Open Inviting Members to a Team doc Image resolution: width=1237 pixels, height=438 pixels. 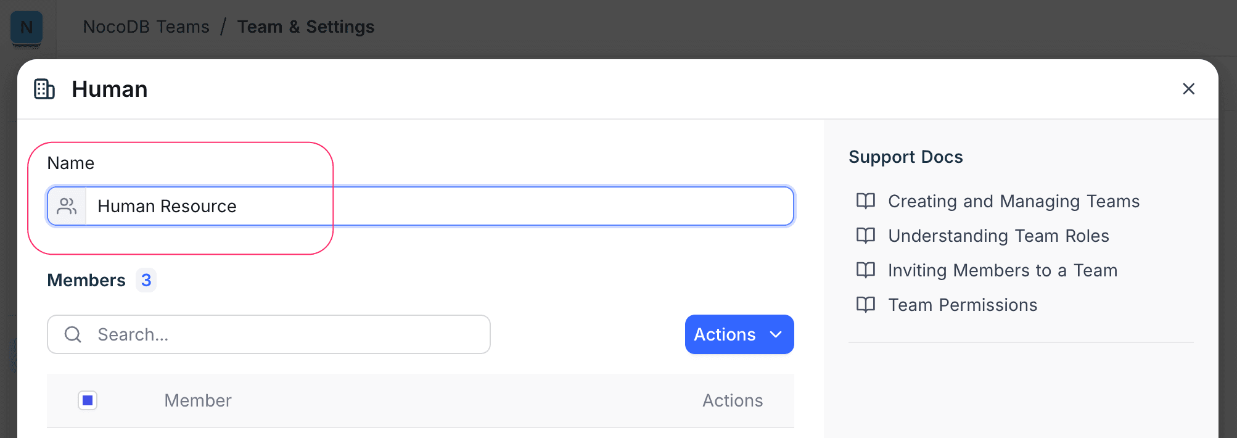[1002, 270]
